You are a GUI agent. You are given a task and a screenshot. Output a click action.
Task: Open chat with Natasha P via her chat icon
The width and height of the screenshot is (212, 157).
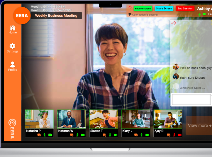[x=39, y=135]
